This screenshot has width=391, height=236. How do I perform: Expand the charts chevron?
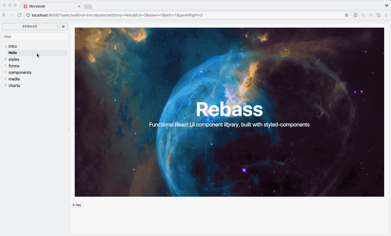click(6, 85)
